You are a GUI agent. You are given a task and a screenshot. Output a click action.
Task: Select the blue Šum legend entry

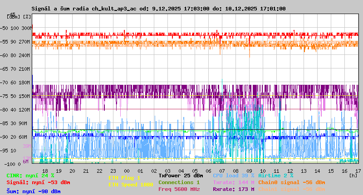tap(34, 191)
